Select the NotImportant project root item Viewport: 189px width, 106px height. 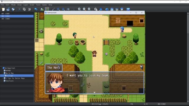tap(10, 68)
